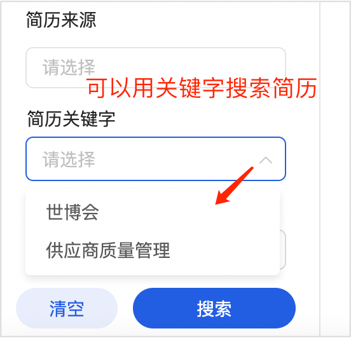This screenshot has width=351, height=338.
Task: Click the 简历关键字 select field
Action: pyautogui.click(x=156, y=159)
